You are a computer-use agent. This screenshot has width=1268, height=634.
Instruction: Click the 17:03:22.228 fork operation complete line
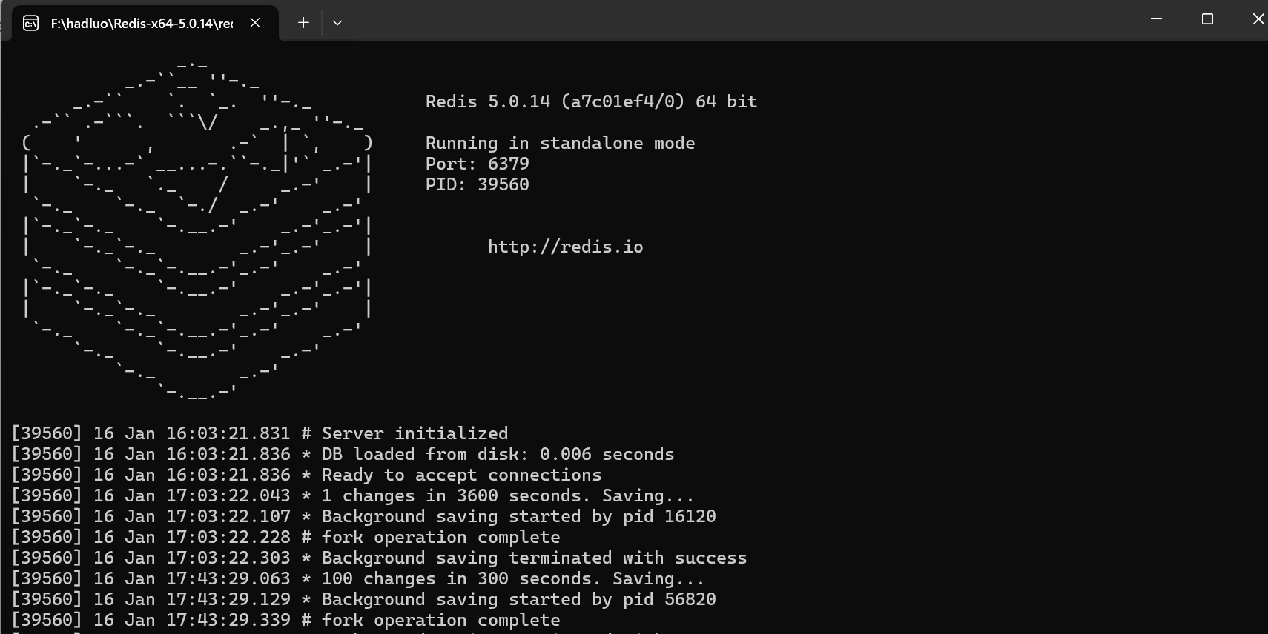pos(285,537)
